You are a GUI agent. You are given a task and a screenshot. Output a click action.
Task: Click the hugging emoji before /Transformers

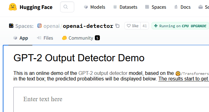[x=178, y=73]
